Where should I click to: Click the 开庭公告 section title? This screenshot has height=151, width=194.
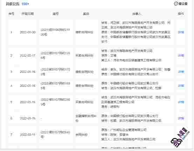point(13,4)
